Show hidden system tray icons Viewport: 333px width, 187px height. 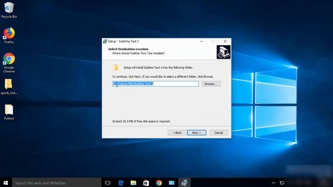[274, 183]
